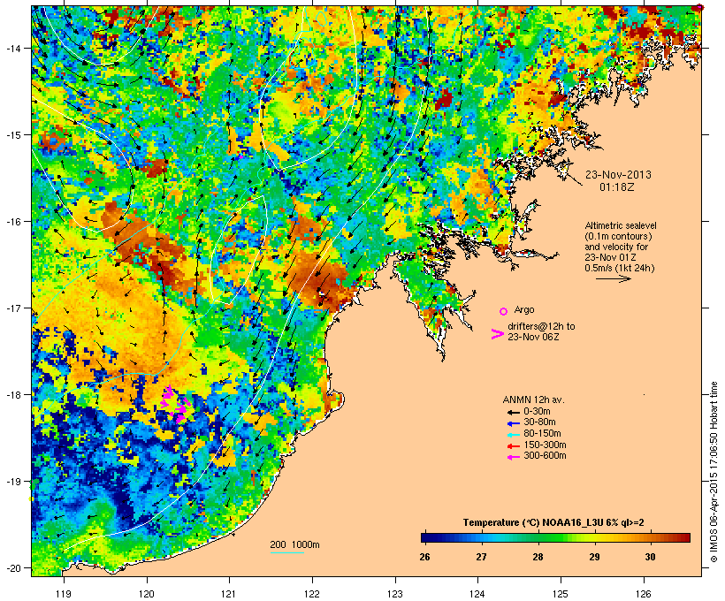
Task: Click the latitude label -17
Action: tap(12, 308)
